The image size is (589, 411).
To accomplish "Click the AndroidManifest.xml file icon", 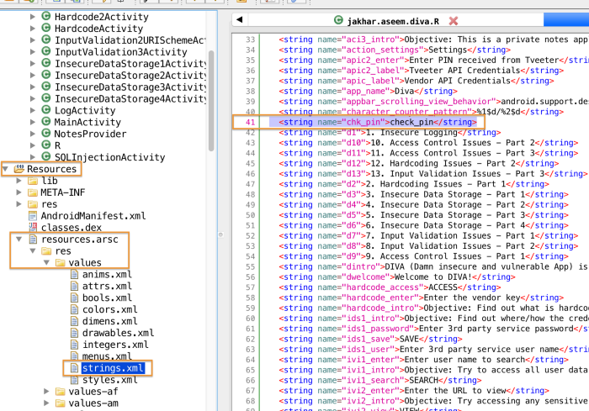I will pyautogui.click(x=33, y=215).
